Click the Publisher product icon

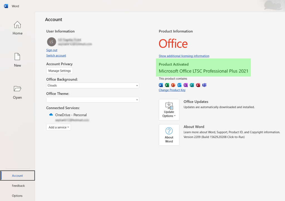tap(192, 85)
